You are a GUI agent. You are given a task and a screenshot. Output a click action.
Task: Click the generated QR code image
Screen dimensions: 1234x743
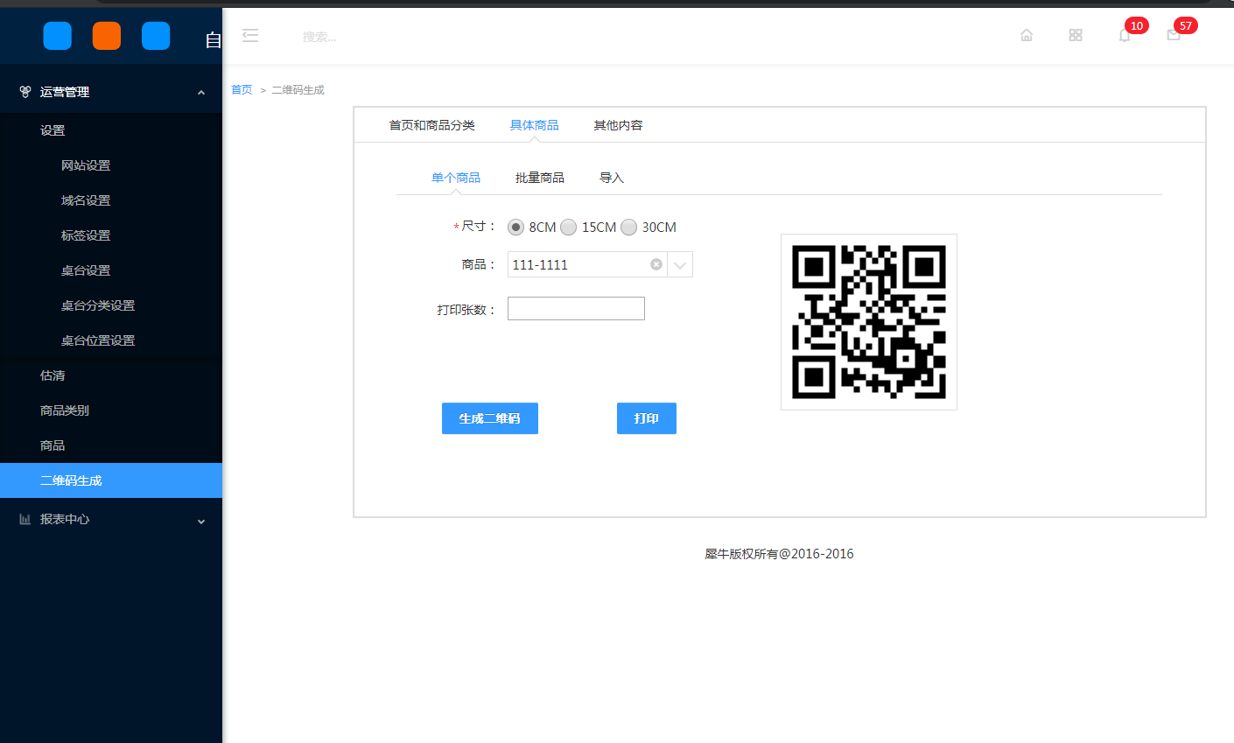point(869,322)
